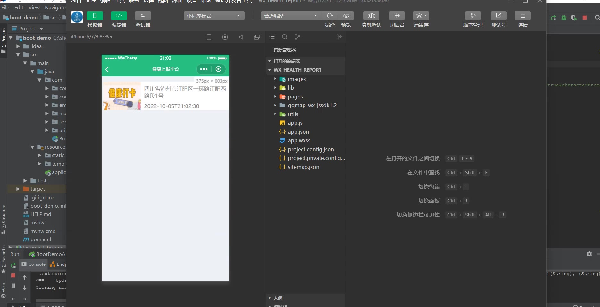Open source control branch icon in sidebar

297,37
